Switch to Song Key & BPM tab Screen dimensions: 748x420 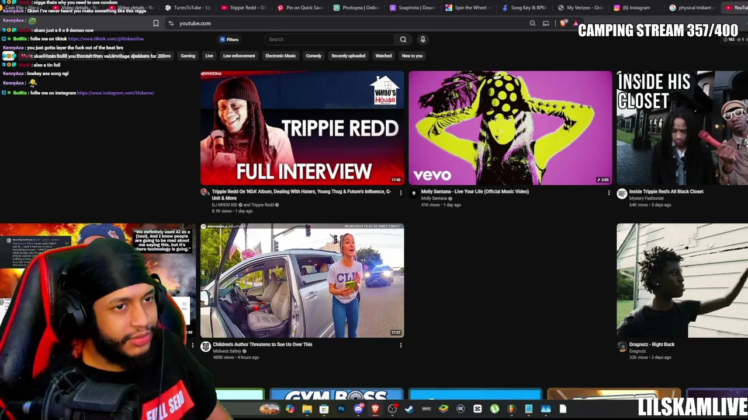coord(526,8)
